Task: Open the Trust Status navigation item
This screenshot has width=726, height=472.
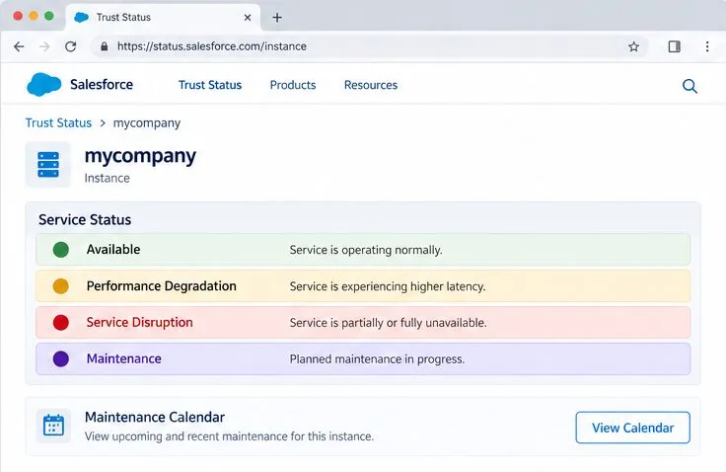Action: [210, 85]
